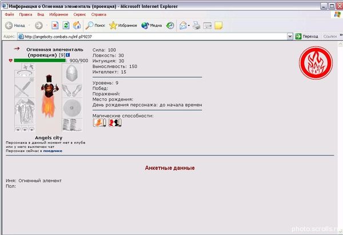Image resolution: width=343 pixels, height=235 pixels.
Task: Expand the address bar URL dropdown
Action: [290, 36]
